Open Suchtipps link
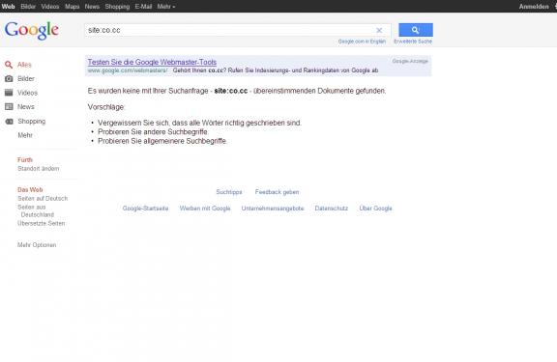This screenshot has height=362, width=557. click(229, 192)
